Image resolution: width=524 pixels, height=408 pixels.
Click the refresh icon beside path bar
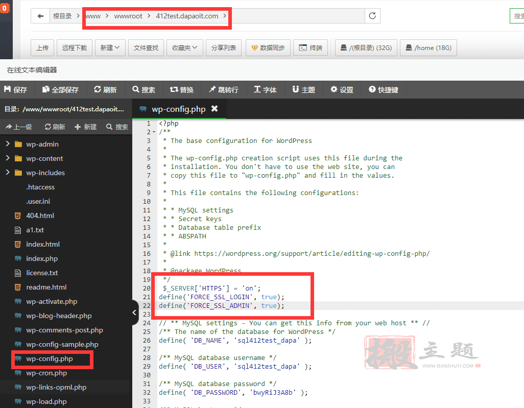click(372, 16)
